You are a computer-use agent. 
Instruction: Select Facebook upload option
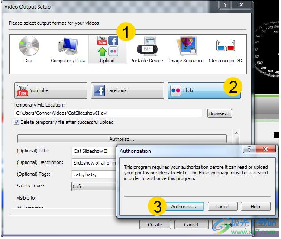point(127,90)
